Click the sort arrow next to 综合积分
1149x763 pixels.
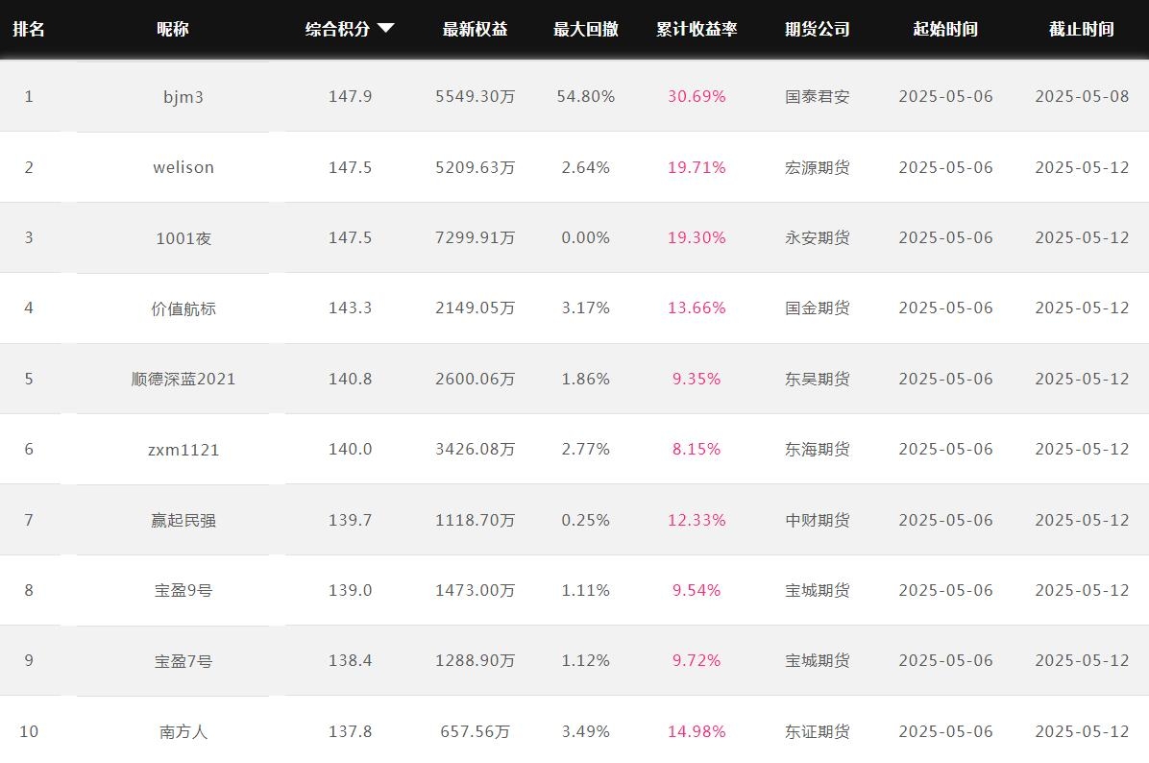tap(385, 29)
